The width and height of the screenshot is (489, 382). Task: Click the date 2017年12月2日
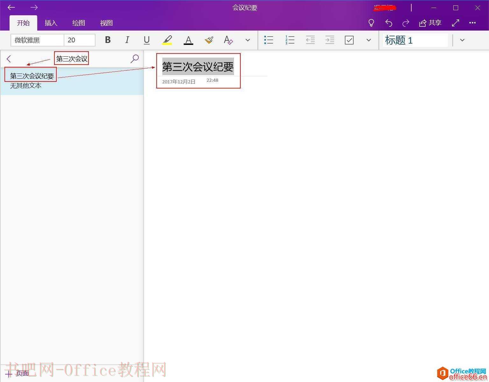pos(179,82)
